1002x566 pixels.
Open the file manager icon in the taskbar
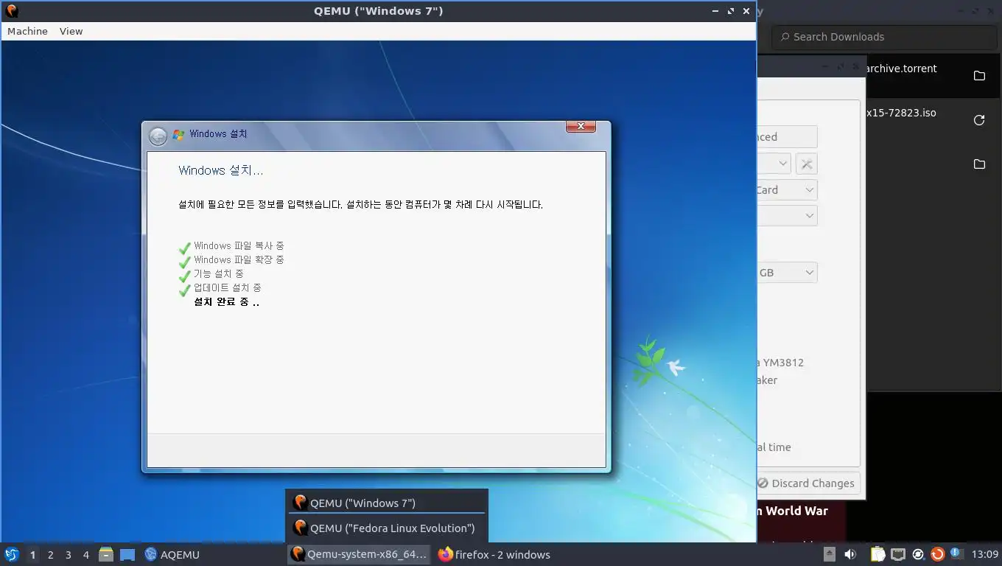(x=106, y=554)
